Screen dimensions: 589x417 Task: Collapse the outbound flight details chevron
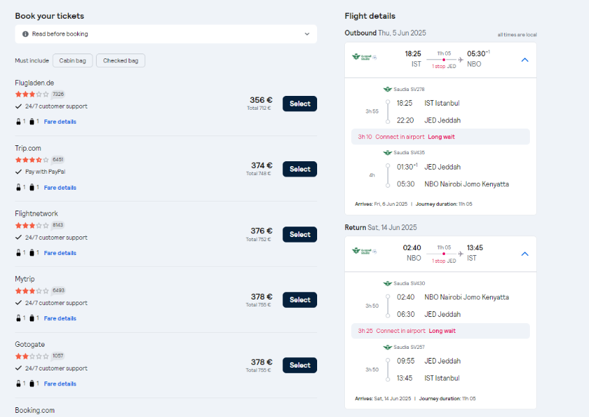525,60
